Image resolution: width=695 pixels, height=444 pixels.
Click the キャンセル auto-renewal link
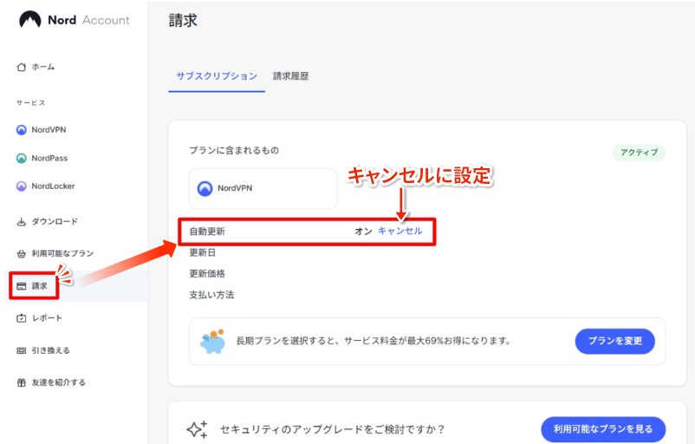tap(399, 232)
